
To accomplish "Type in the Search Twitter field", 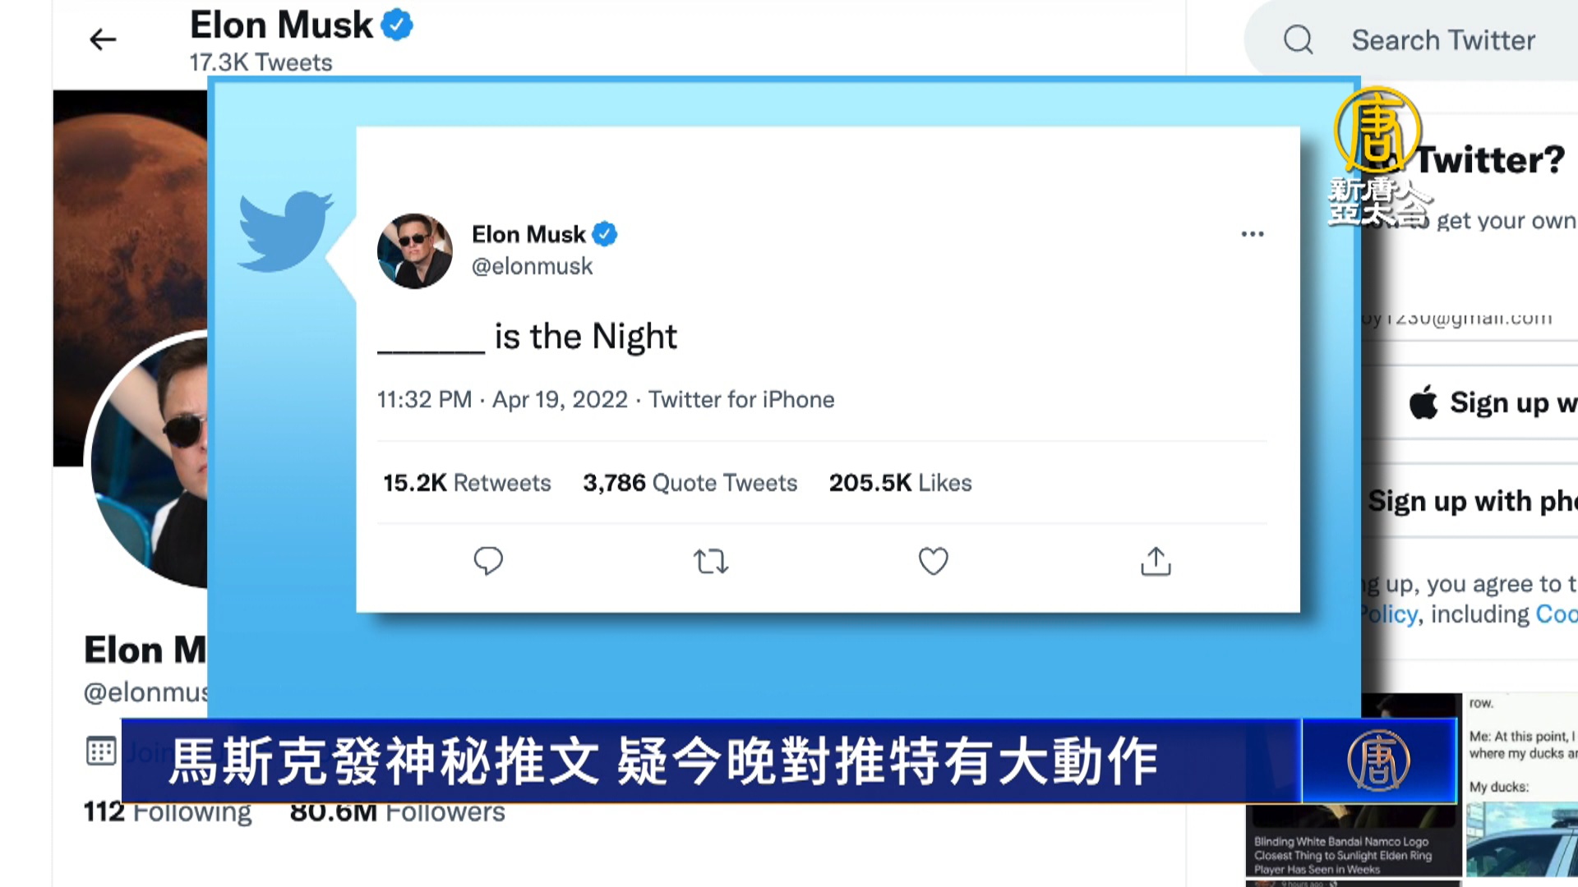I will coord(1443,40).
